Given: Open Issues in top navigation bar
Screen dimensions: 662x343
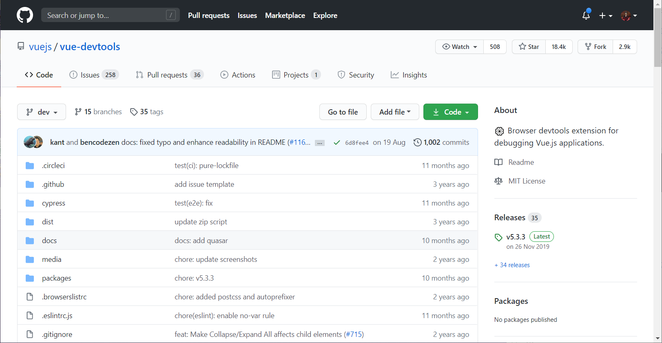Looking at the screenshot, I should [247, 15].
